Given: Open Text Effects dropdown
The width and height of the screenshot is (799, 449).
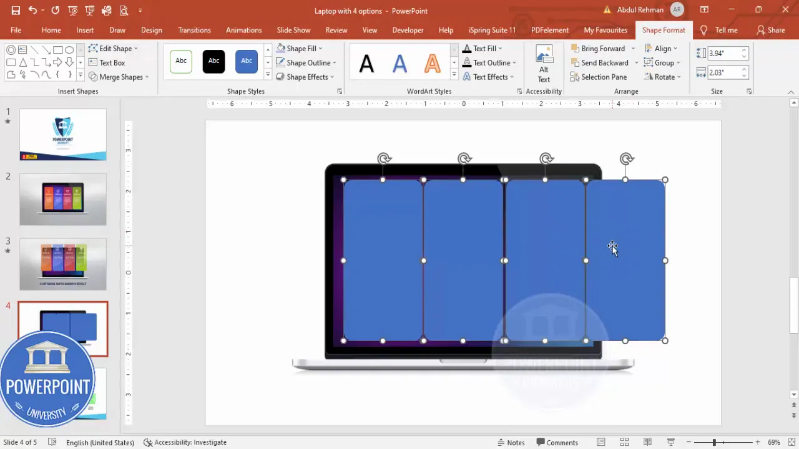Looking at the screenshot, I should (488, 77).
